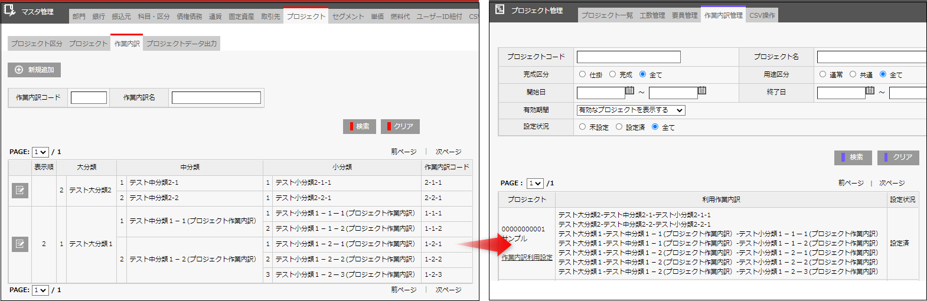The image size is (927, 301).
Task: Click the edit icon for テスト大分類1 row
Action: 20,244
